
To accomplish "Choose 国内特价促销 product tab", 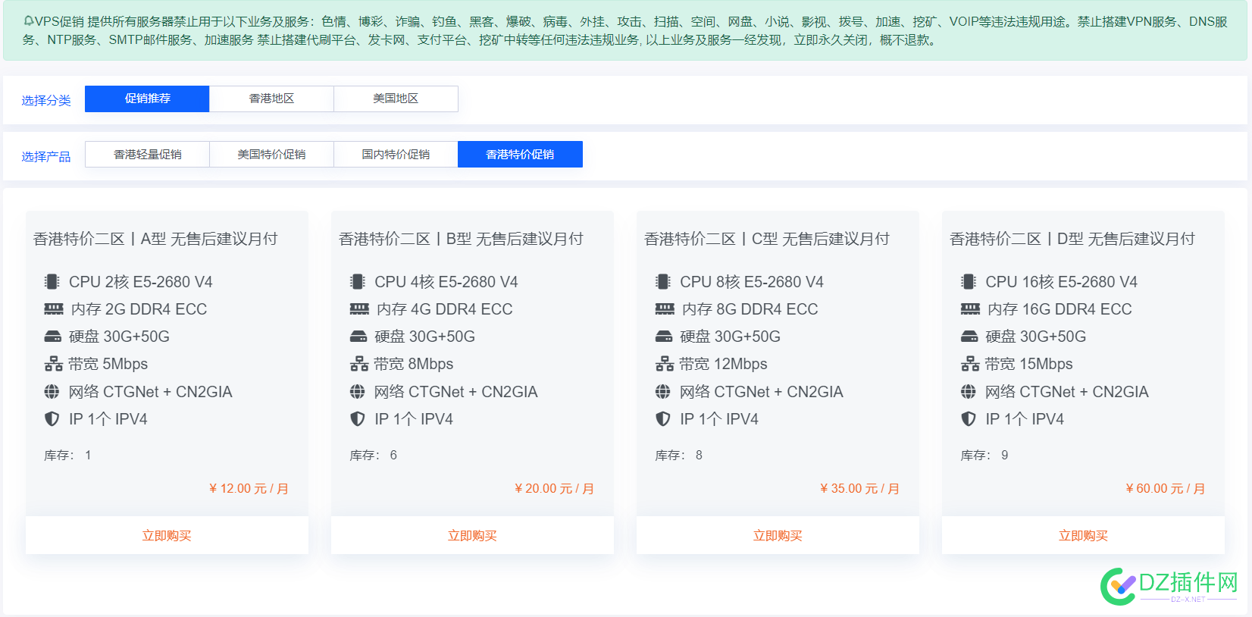I will point(396,155).
